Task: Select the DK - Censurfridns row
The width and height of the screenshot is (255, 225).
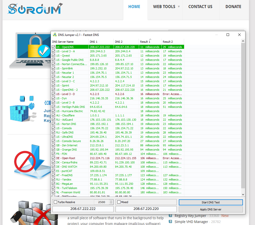Action: 118,162
